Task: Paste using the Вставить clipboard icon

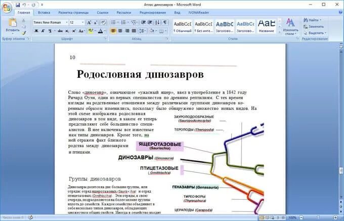Action: pyautogui.click(x=13, y=22)
